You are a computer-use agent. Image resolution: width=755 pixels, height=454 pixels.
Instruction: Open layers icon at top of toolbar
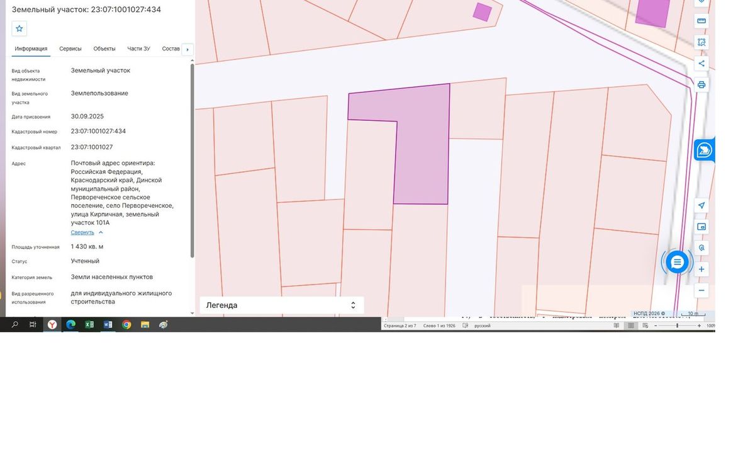coord(702,3)
